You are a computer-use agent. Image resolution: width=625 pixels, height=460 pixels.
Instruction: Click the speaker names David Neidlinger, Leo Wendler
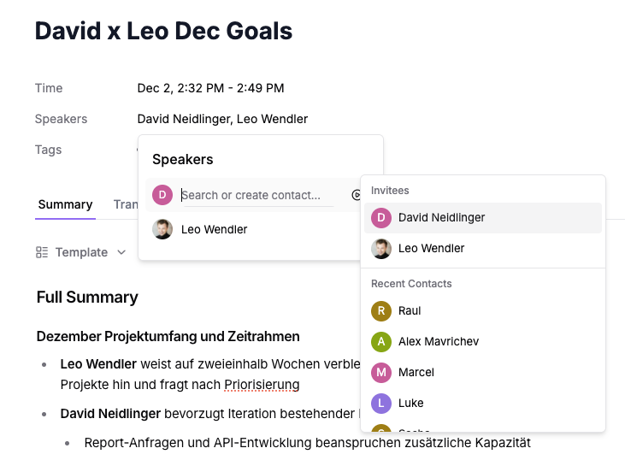[x=222, y=119]
